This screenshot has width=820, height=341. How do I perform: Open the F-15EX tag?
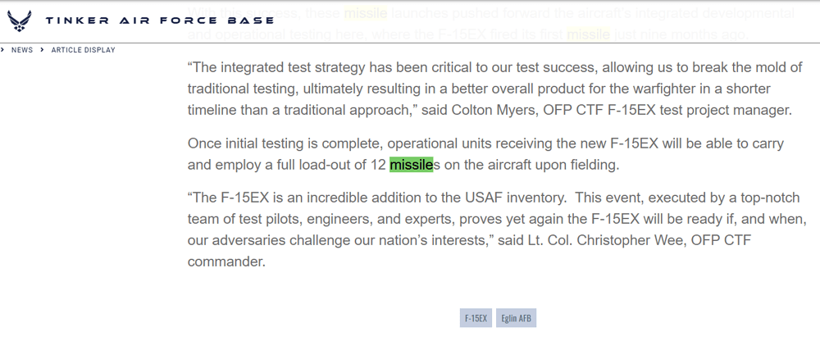[476, 318]
